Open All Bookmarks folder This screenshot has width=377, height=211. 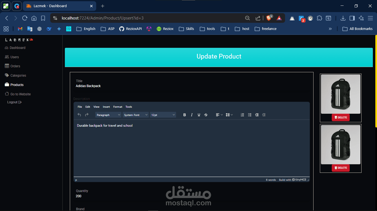[357, 29]
